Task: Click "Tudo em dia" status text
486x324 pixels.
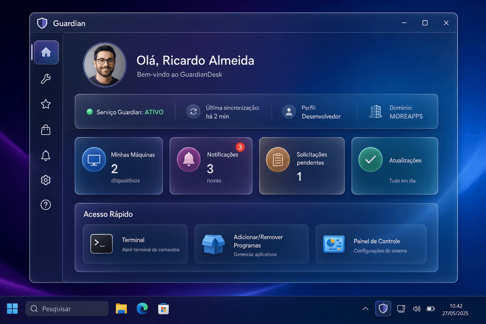Action: point(402,181)
